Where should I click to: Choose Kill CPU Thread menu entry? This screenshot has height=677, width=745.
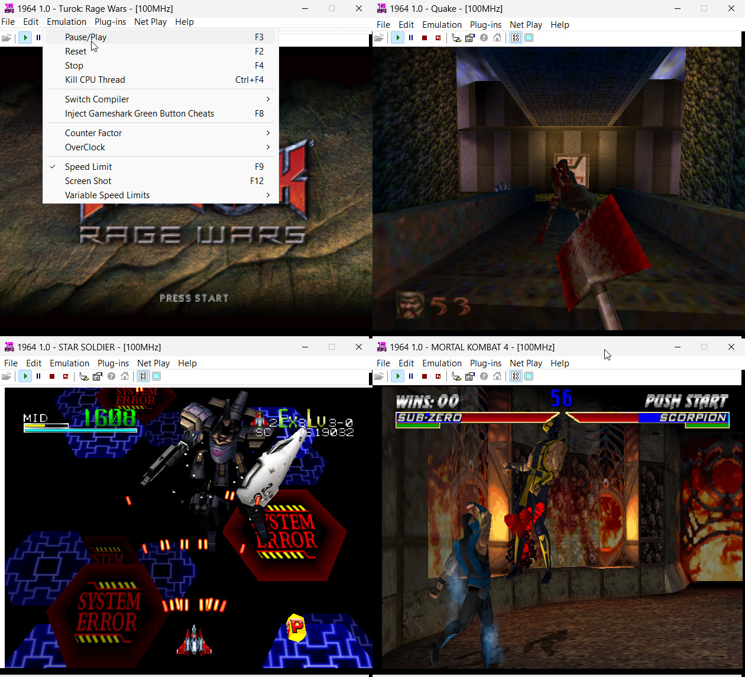tap(161, 80)
